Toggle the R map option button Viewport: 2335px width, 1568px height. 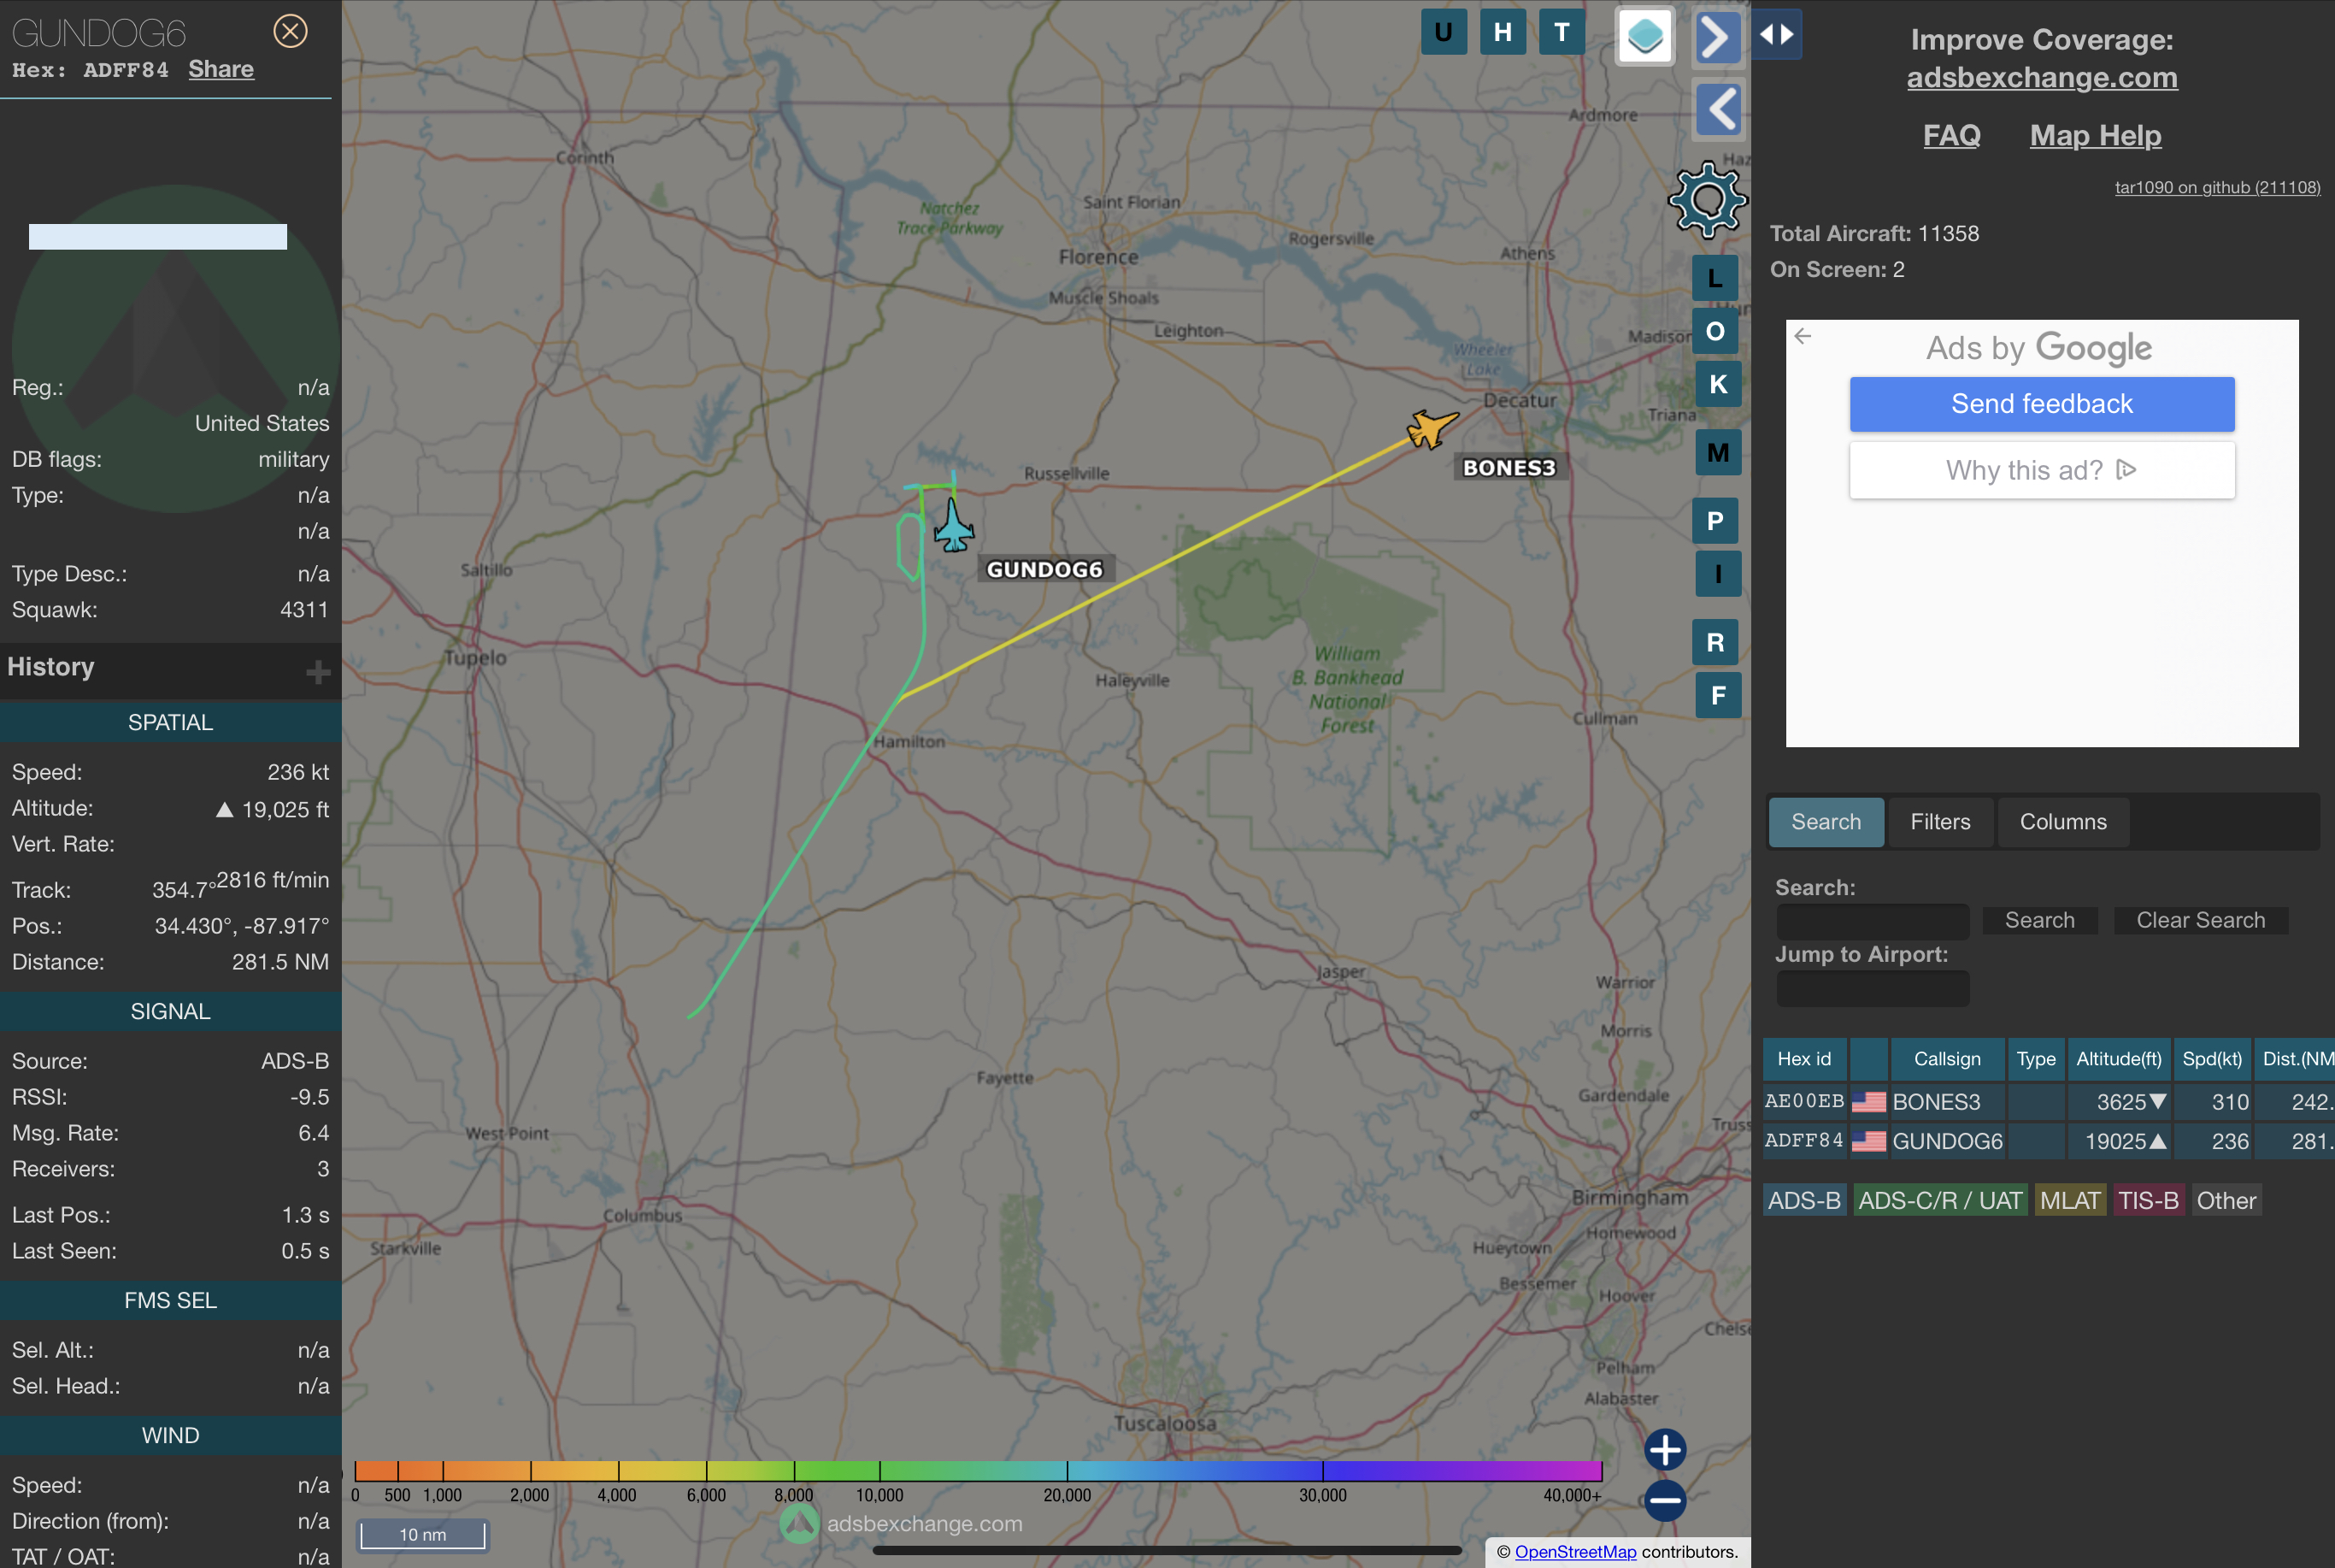pos(1715,642)
